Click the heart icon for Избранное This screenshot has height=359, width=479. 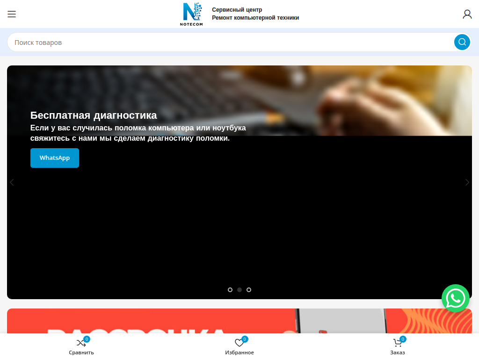coord(239,342)
